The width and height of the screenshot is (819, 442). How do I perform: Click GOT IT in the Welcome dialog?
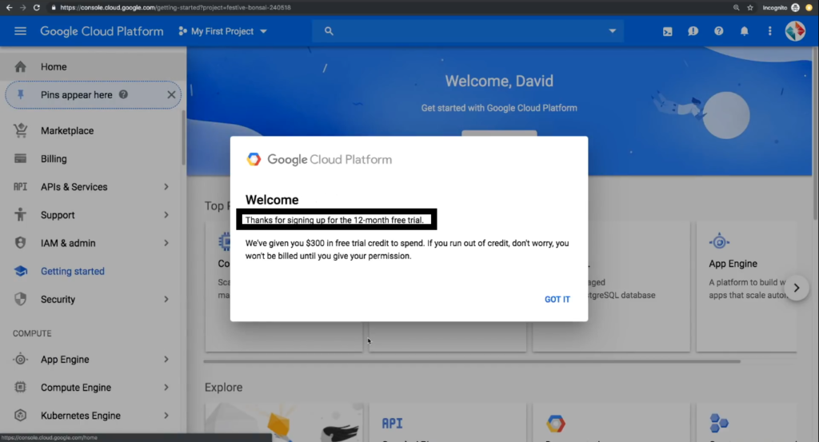[557, 299]
